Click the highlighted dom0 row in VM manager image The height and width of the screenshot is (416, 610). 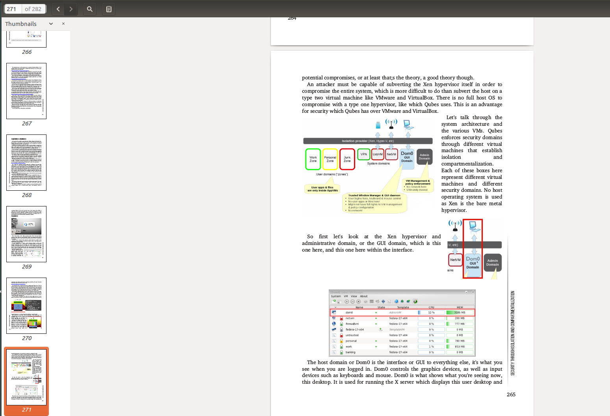point(402,313)
